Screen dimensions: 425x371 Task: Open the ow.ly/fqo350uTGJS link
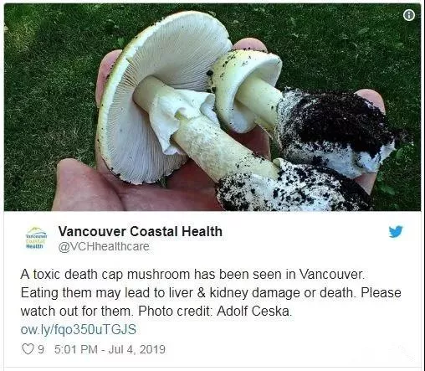[79, 329]
